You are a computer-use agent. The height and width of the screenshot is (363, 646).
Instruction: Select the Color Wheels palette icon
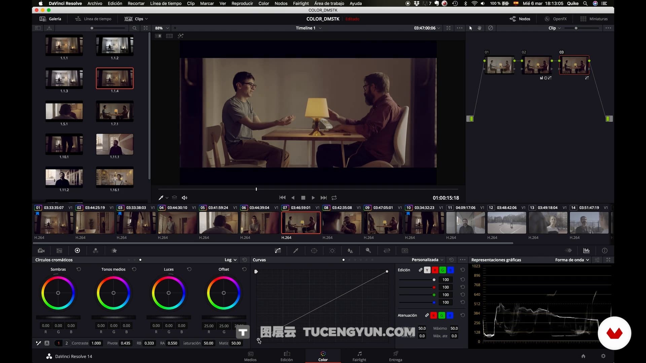pyautogui.click(x=77, y=250)
